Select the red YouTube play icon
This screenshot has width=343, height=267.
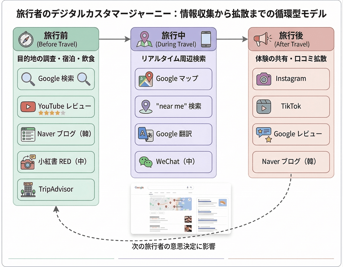28,107
